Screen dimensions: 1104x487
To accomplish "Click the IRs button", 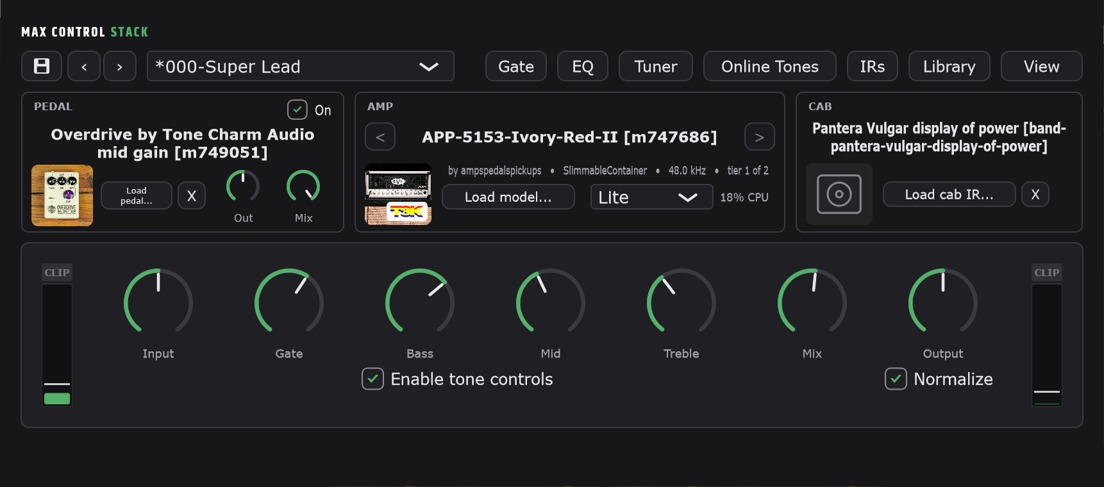I will pos(873,66).
